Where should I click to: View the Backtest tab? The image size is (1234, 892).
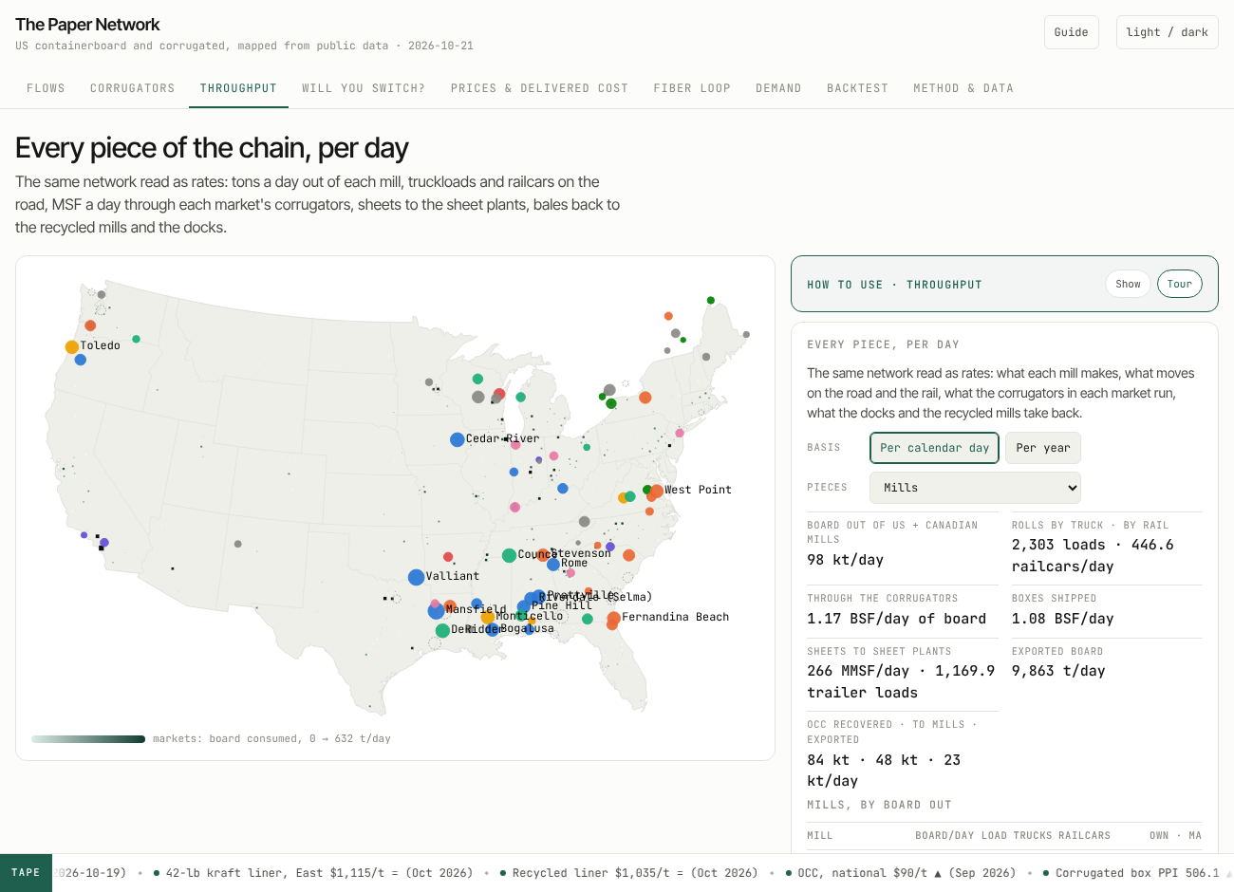click(x=857, y=88)
